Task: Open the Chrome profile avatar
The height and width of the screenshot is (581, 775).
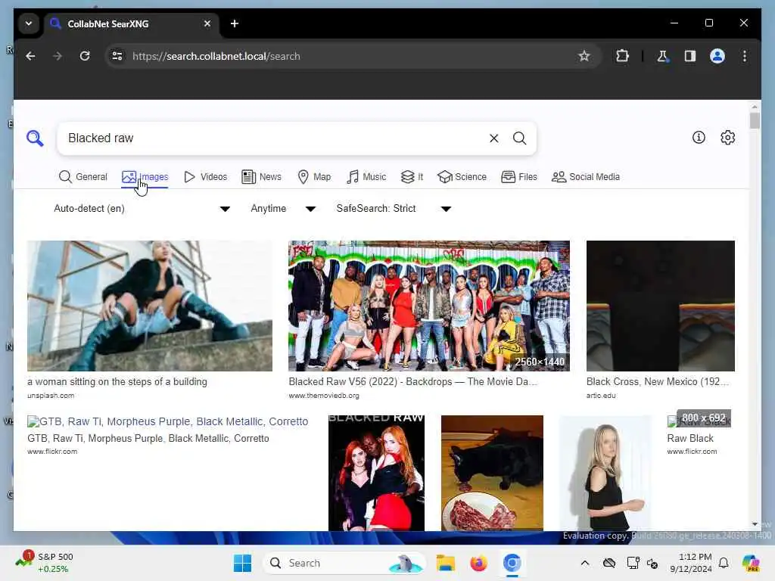Action: [717, 56]
